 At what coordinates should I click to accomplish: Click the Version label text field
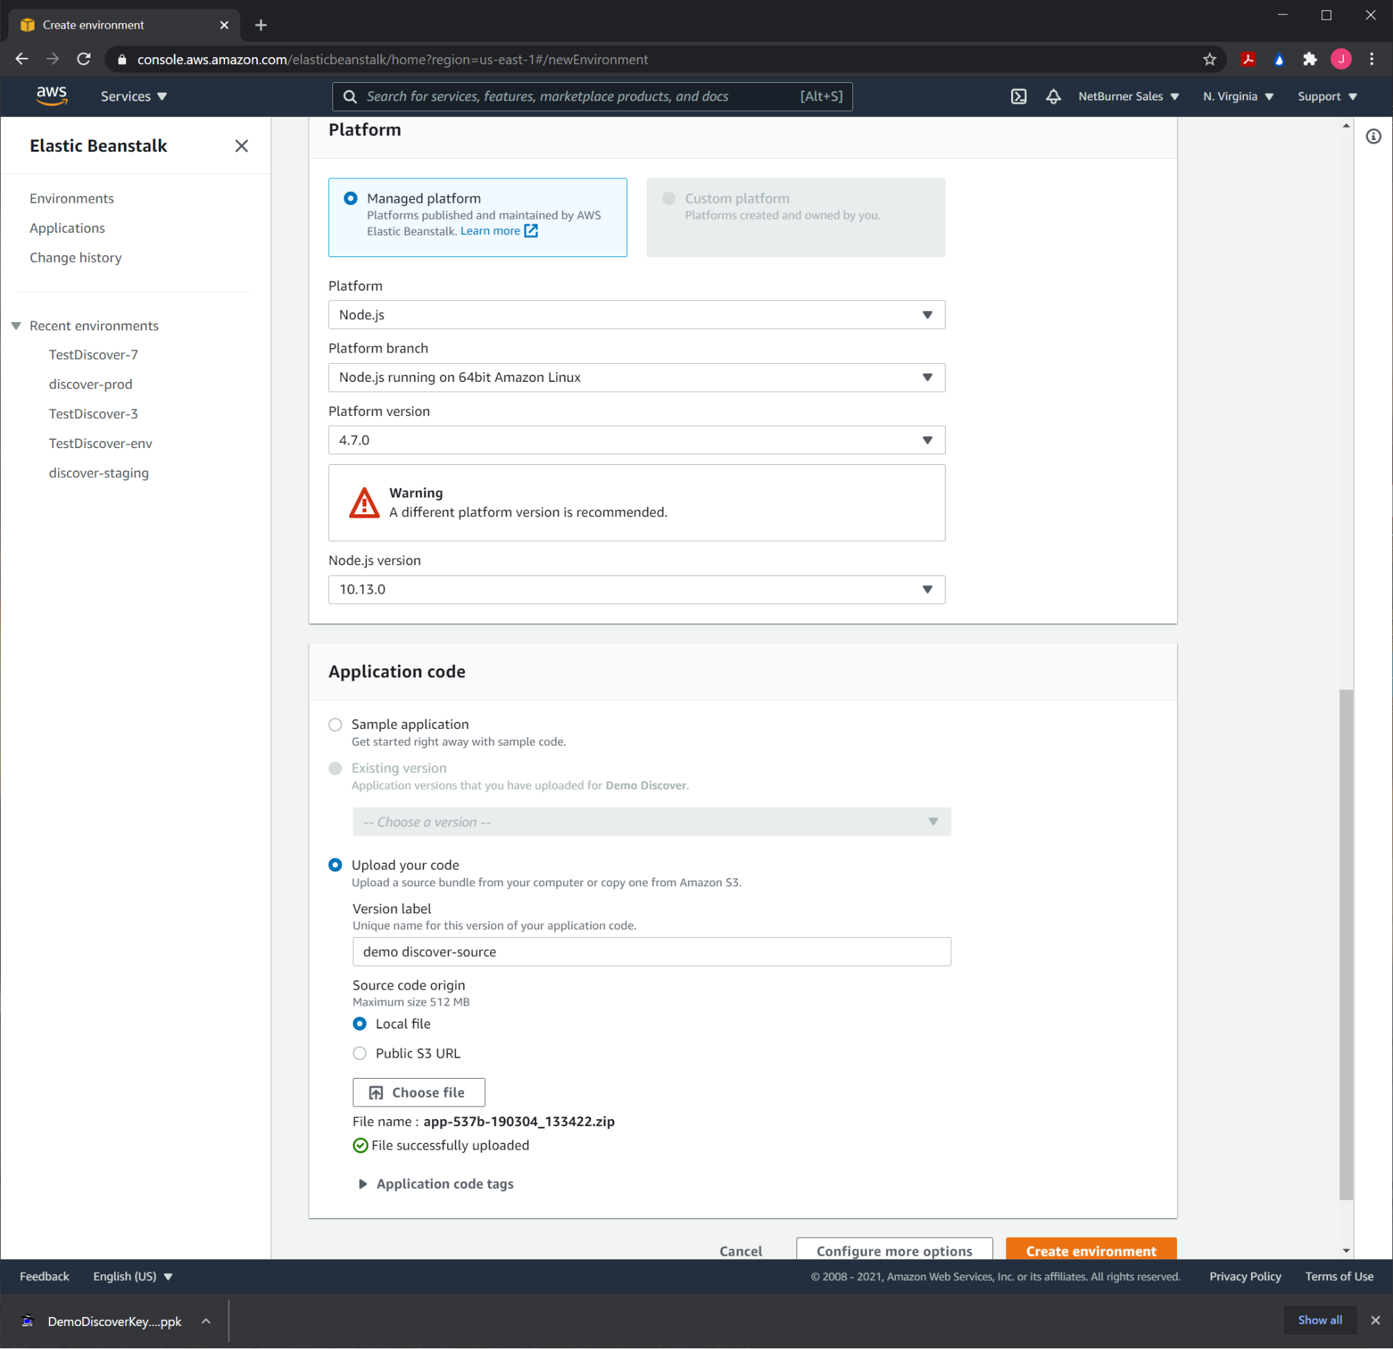click(651, 951)
